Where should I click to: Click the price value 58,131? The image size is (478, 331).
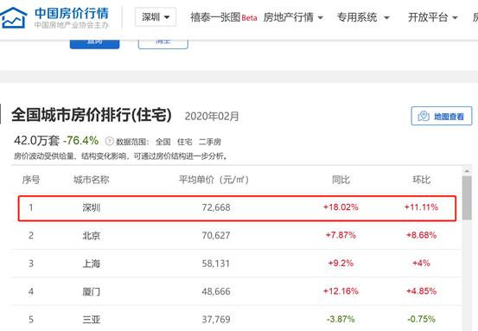point(216,264)
